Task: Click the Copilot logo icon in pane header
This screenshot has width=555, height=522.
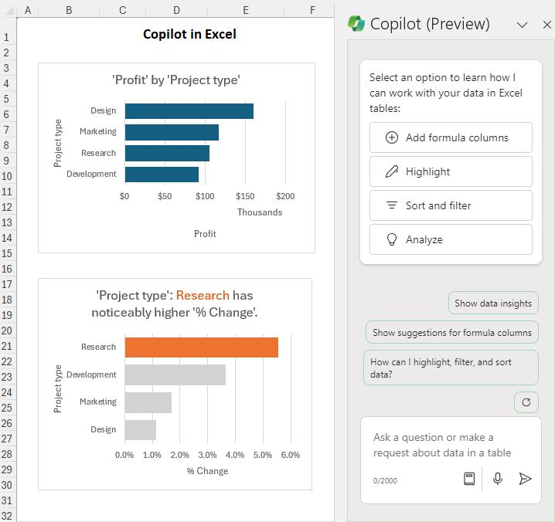Action: 356,24
